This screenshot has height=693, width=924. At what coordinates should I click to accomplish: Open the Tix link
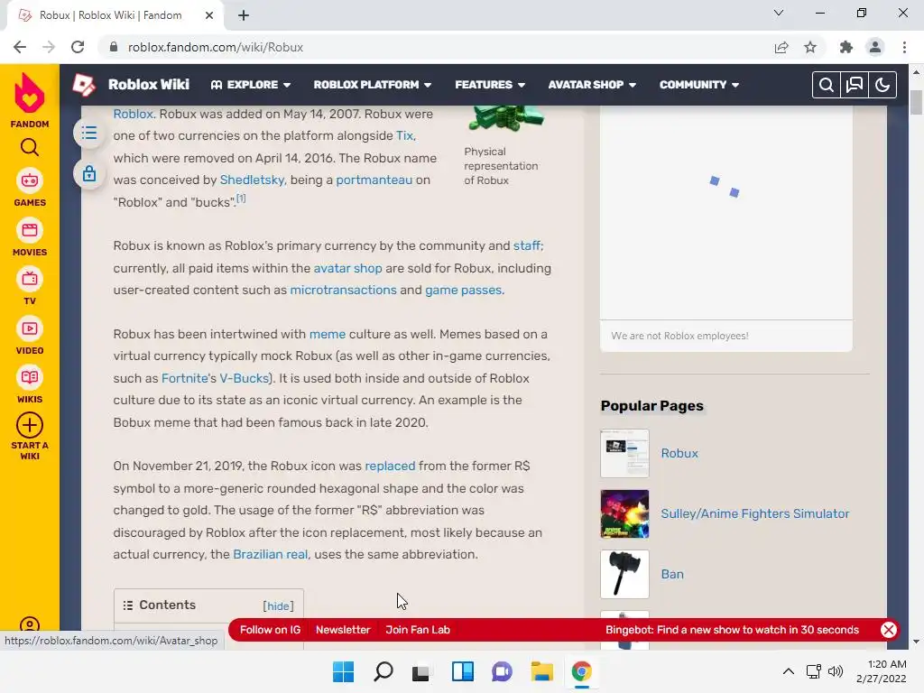(404, 135)
